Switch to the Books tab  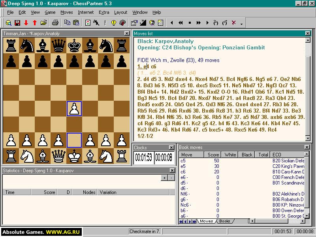tap(224, 221)
